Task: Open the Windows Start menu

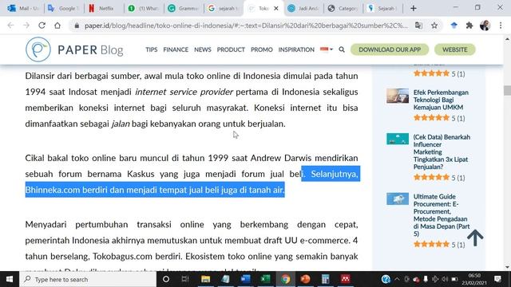Action: point(10,279)
